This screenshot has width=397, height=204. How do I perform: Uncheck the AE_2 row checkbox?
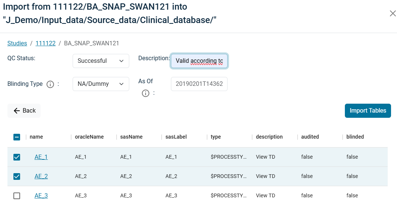pos(17,177)
